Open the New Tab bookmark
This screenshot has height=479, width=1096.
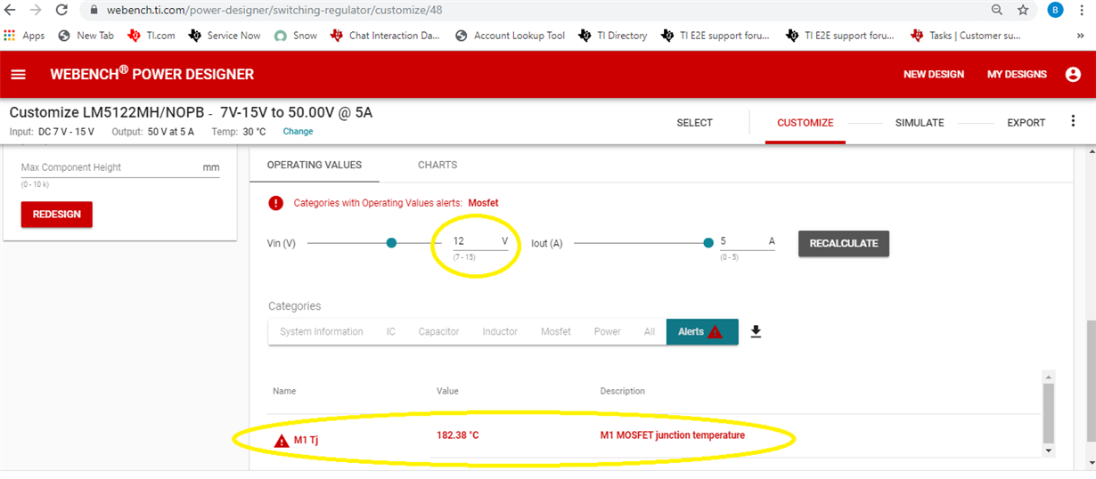pyautogui.click(x=86, y=36)
